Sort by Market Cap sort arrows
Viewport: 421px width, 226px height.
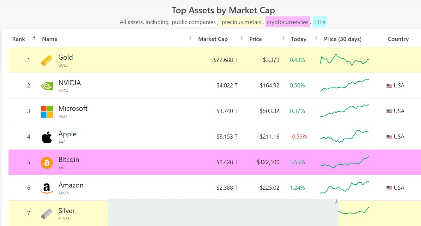(x=241, y=39)
